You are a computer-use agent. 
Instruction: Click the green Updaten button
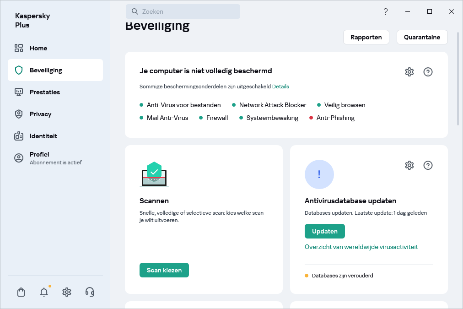tap(324, 231)
